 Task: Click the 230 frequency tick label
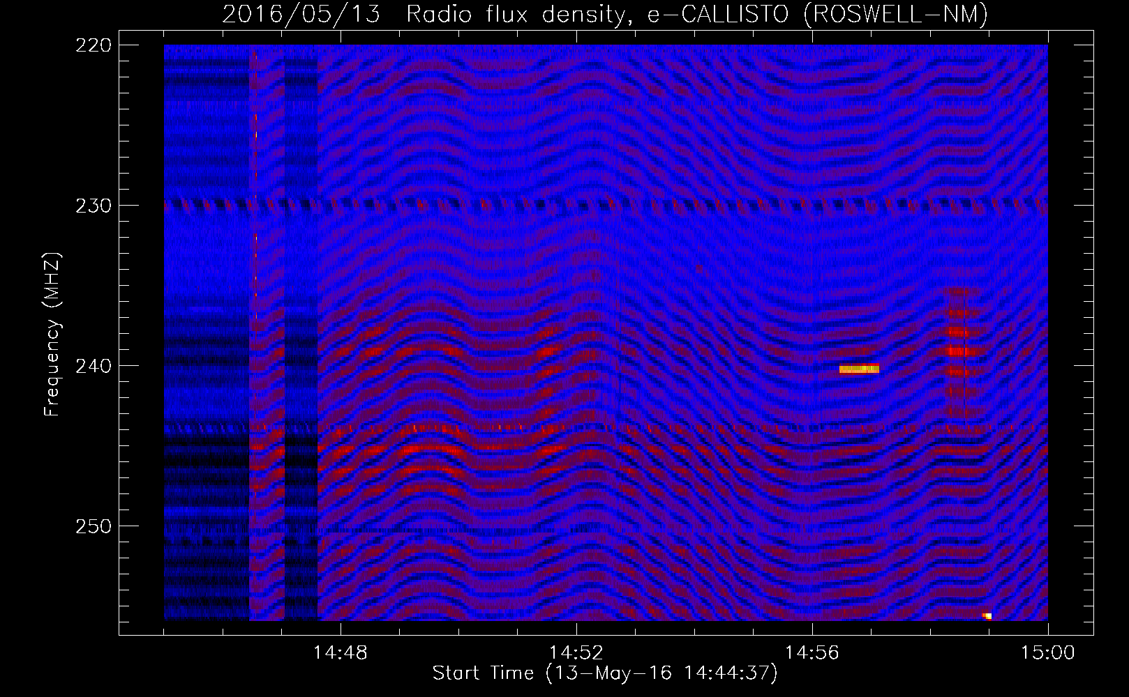(93, 205)
